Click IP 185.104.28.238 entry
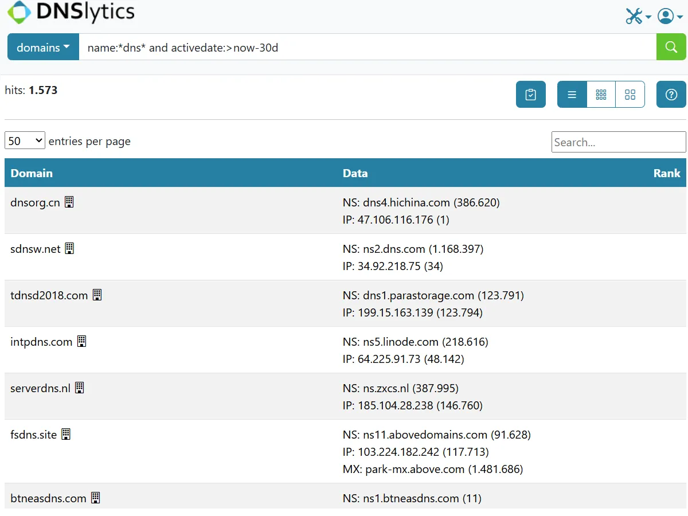This screenshot has width=688, height=516. [413, 405]
